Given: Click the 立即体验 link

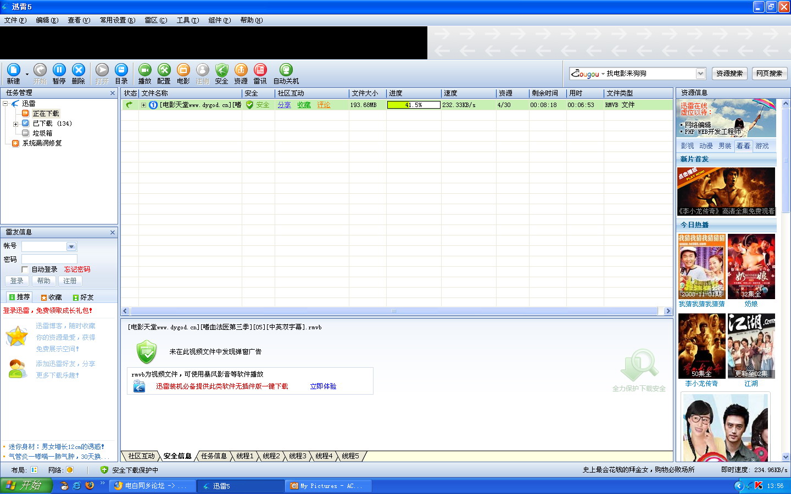Looking at the screenshot, I should (x=323, y=386).
